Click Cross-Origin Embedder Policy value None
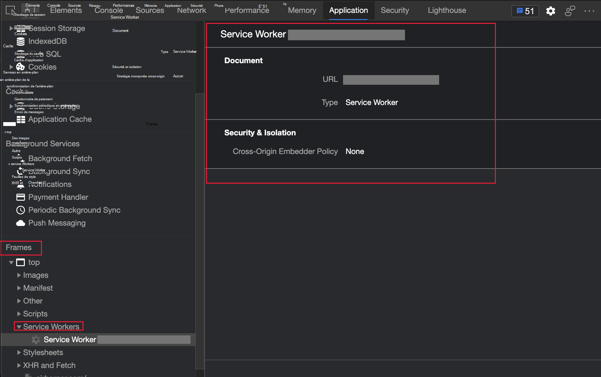601x377 pixels. tap(355, 151)
